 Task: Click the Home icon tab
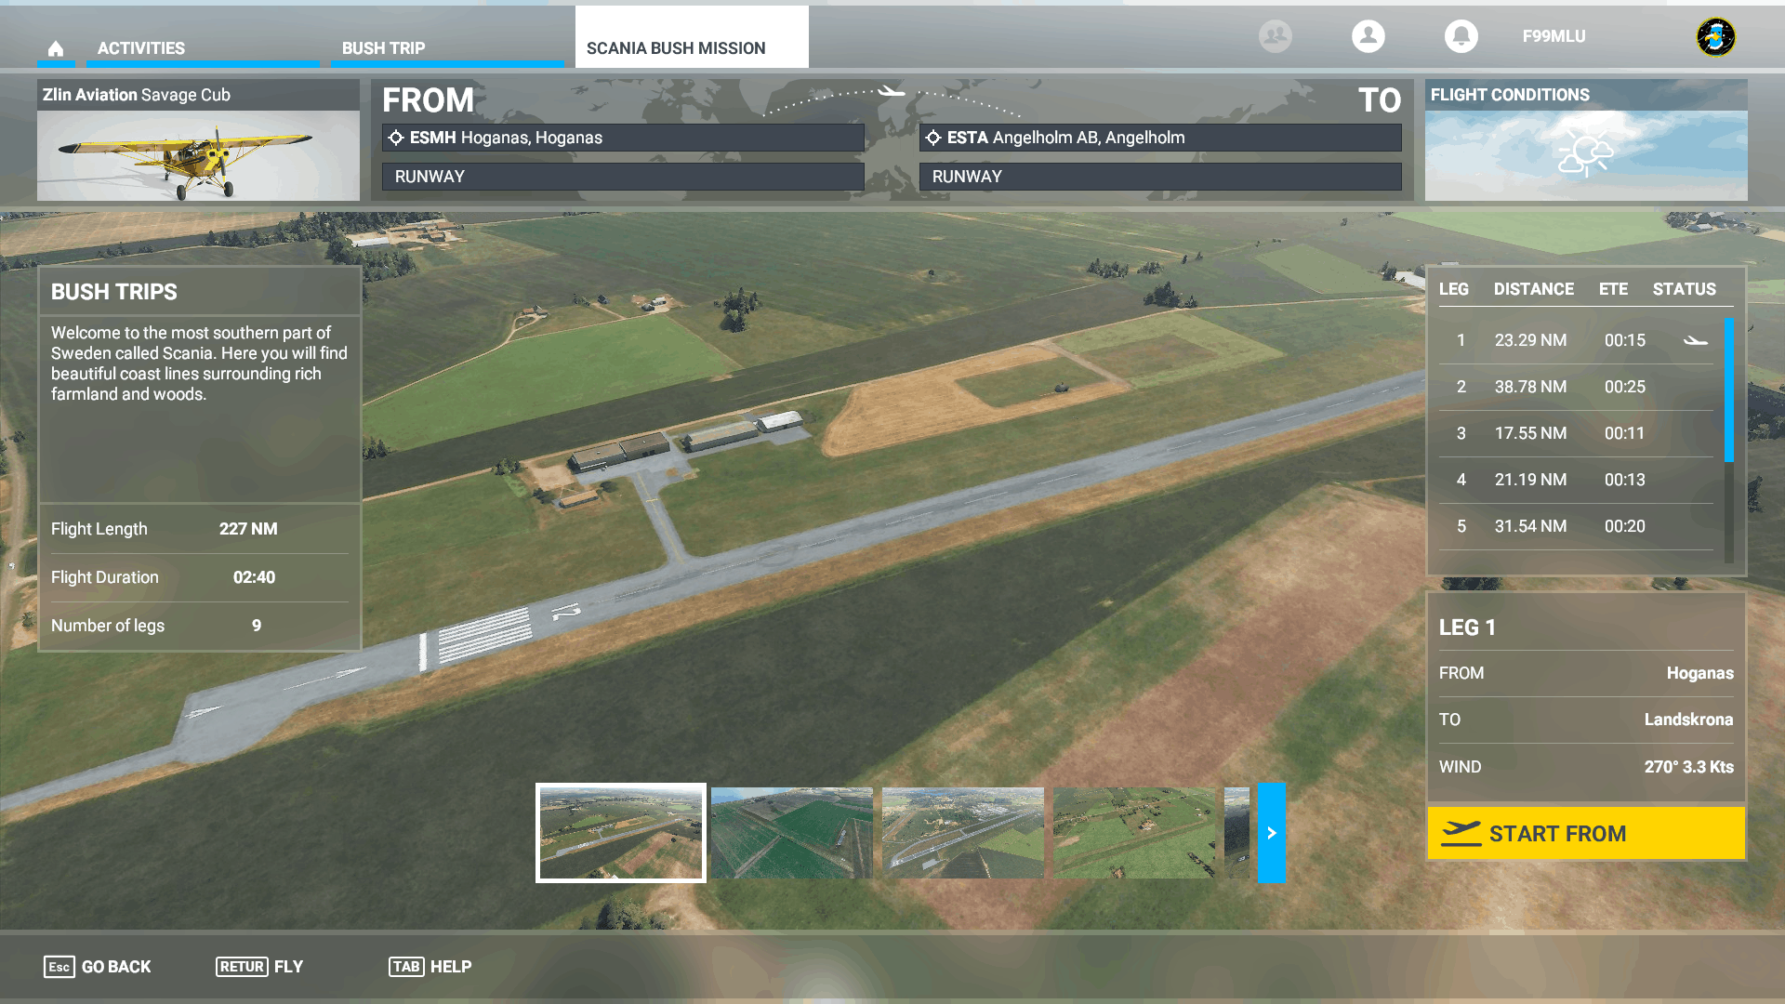(56, 48)
